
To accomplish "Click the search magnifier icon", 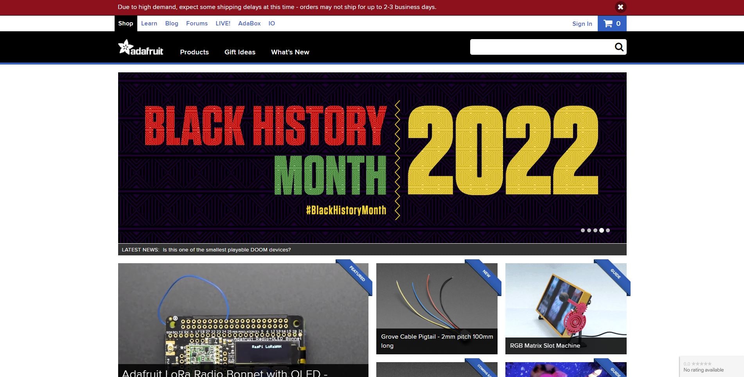I will [x=618, y=47].
